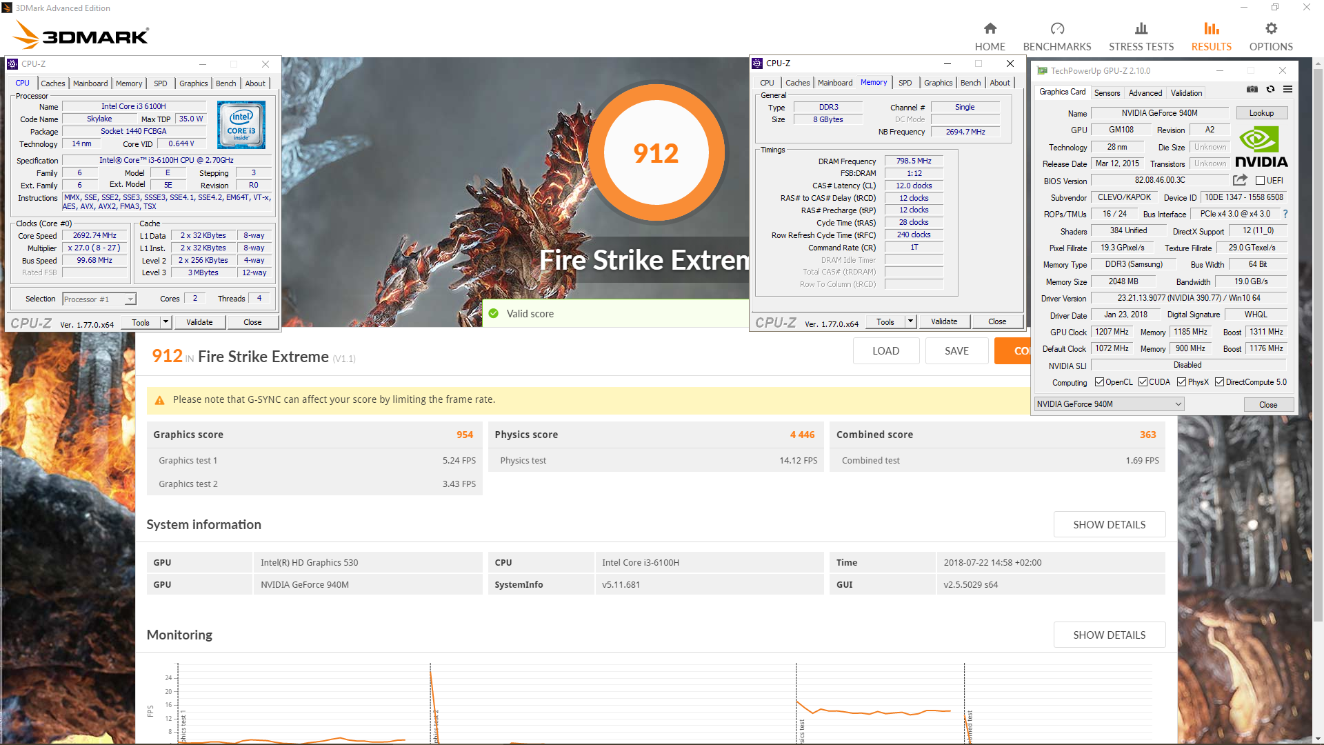1324x745 pixels.
Task: Click the GPU-Z Name field NVIDIA GeForce 940M
Action: pos(1159,113)
